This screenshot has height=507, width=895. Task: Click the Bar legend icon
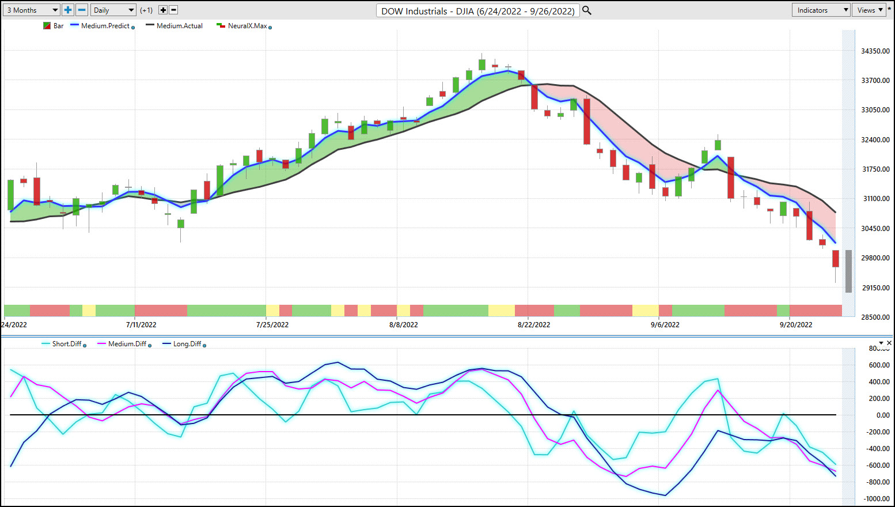(x=47, y=26)
